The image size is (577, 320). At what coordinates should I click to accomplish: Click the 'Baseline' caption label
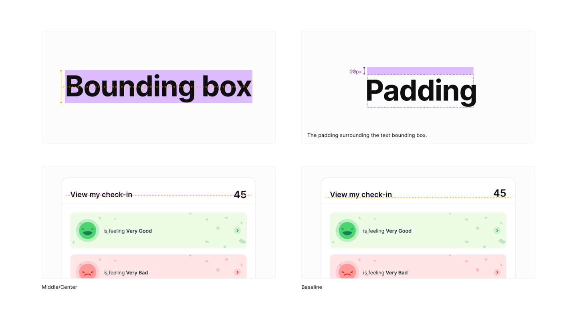312,287
